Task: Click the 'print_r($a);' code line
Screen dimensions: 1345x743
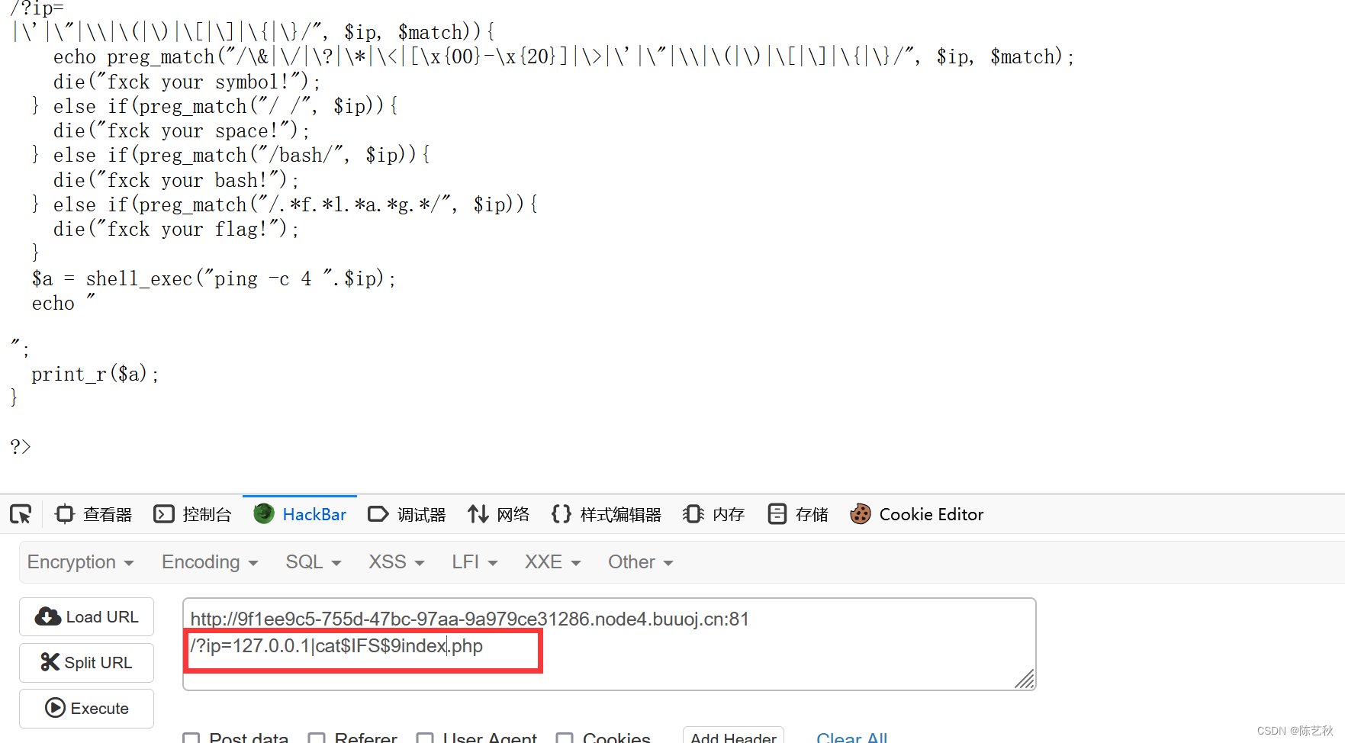Action: click(x=95, y=374)
